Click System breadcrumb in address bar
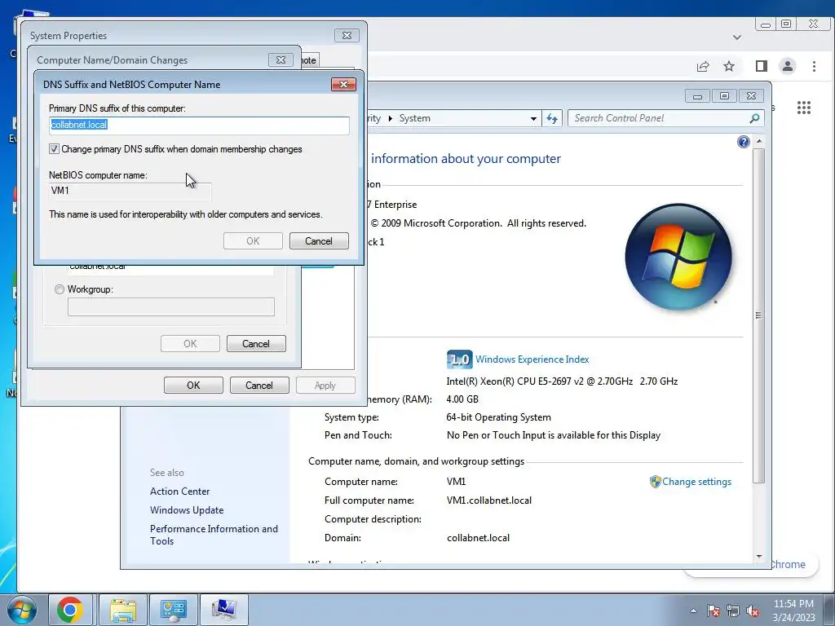 pyautogui.click(x=415, y=118)
